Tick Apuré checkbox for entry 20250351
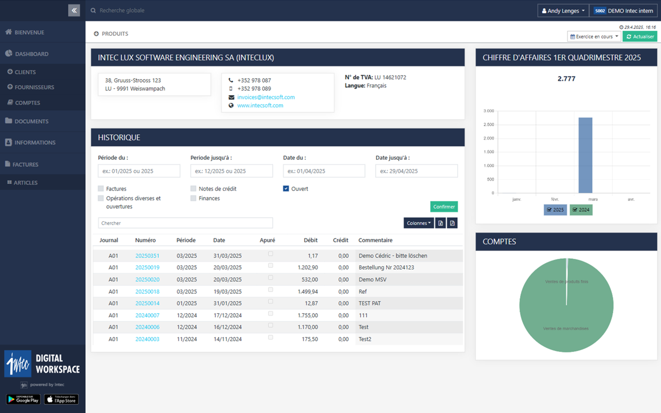 270,254
